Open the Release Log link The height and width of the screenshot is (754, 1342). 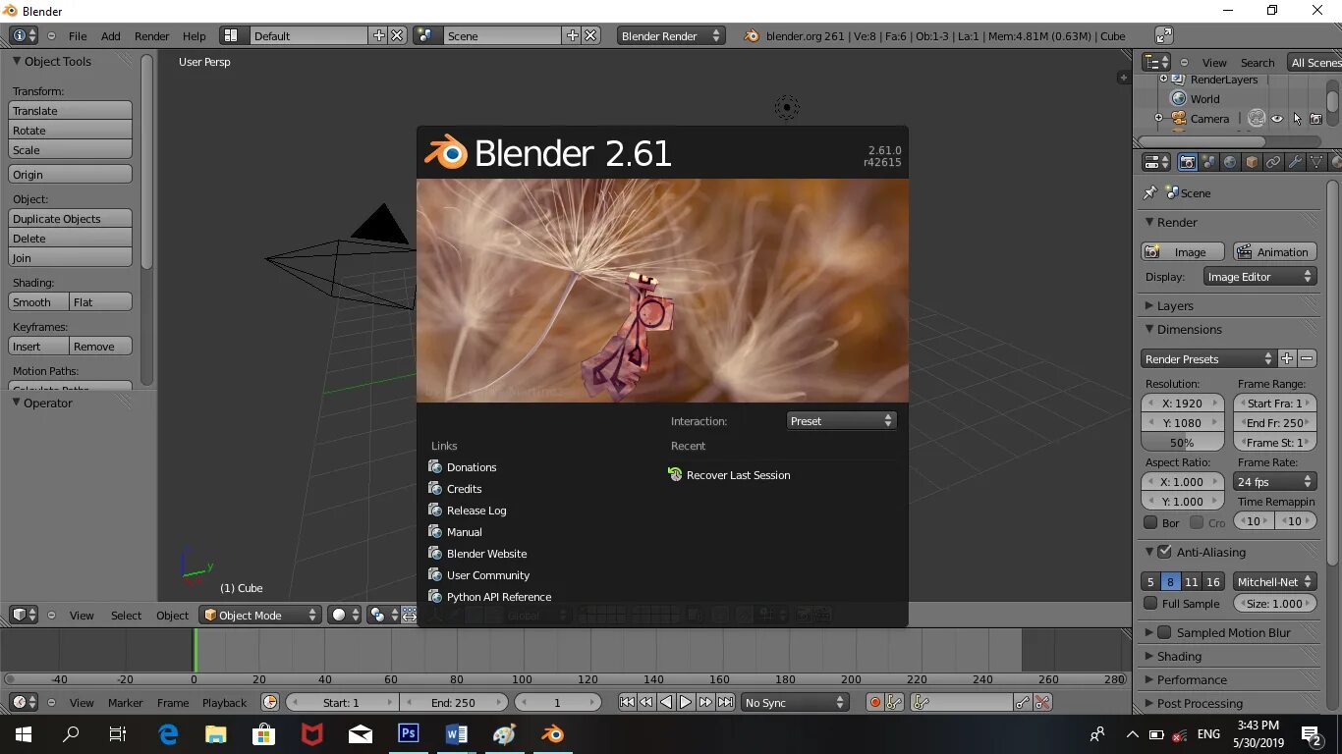click(476, 510)
